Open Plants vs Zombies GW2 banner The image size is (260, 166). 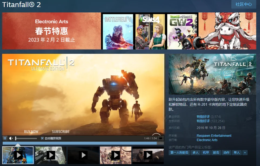point(182,31)
